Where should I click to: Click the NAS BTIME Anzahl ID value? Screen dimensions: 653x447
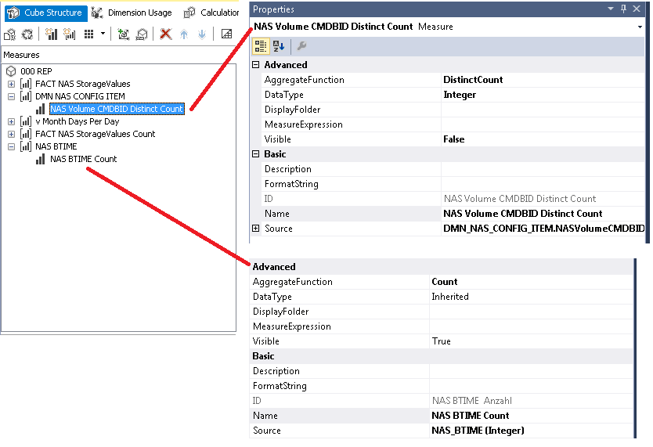coord(472,401)
